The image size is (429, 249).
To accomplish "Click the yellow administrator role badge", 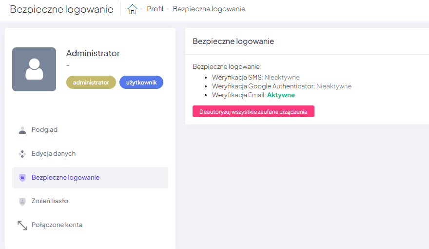I will (x=91, y=83).
